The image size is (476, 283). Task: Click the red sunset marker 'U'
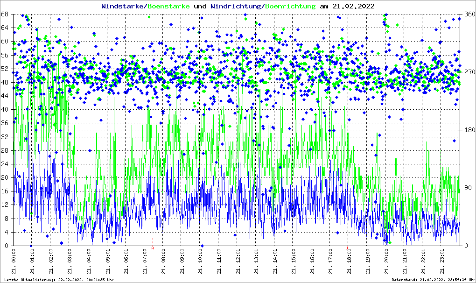click(x=347, y=248)
